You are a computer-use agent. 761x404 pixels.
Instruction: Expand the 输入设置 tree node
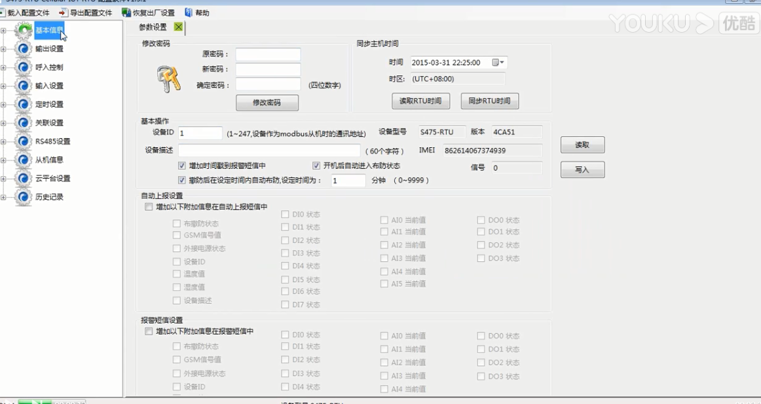click(4, 86)
